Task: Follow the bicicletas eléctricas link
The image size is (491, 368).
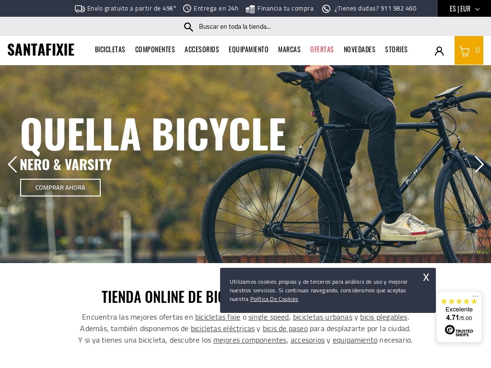Action: tap(222, 329)
